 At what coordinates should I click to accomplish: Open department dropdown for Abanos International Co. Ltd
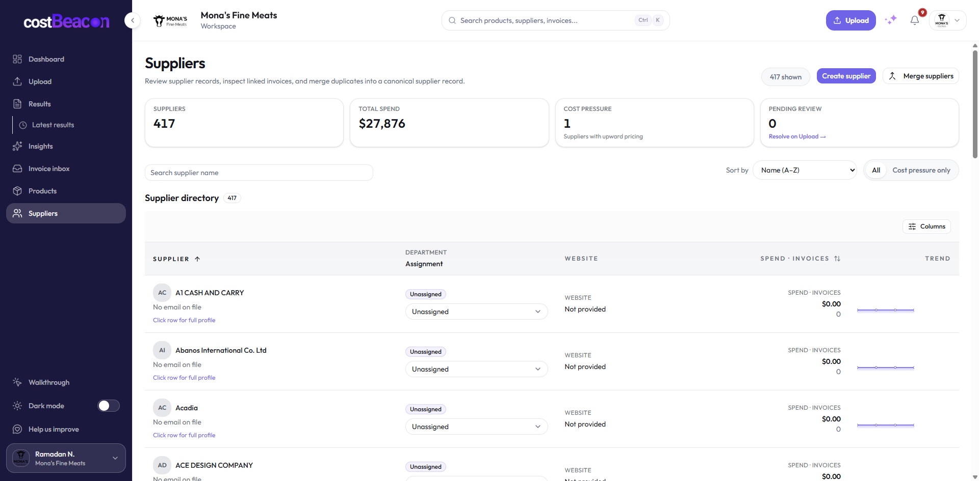pyautogui.click(x=477, y=369)
